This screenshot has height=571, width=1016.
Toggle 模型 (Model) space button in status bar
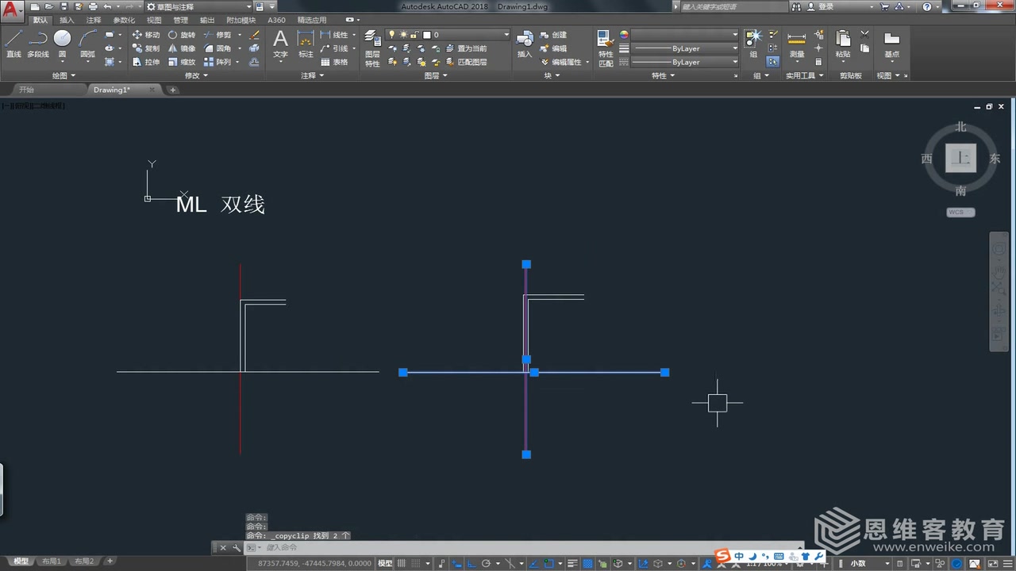coord(385,563)
